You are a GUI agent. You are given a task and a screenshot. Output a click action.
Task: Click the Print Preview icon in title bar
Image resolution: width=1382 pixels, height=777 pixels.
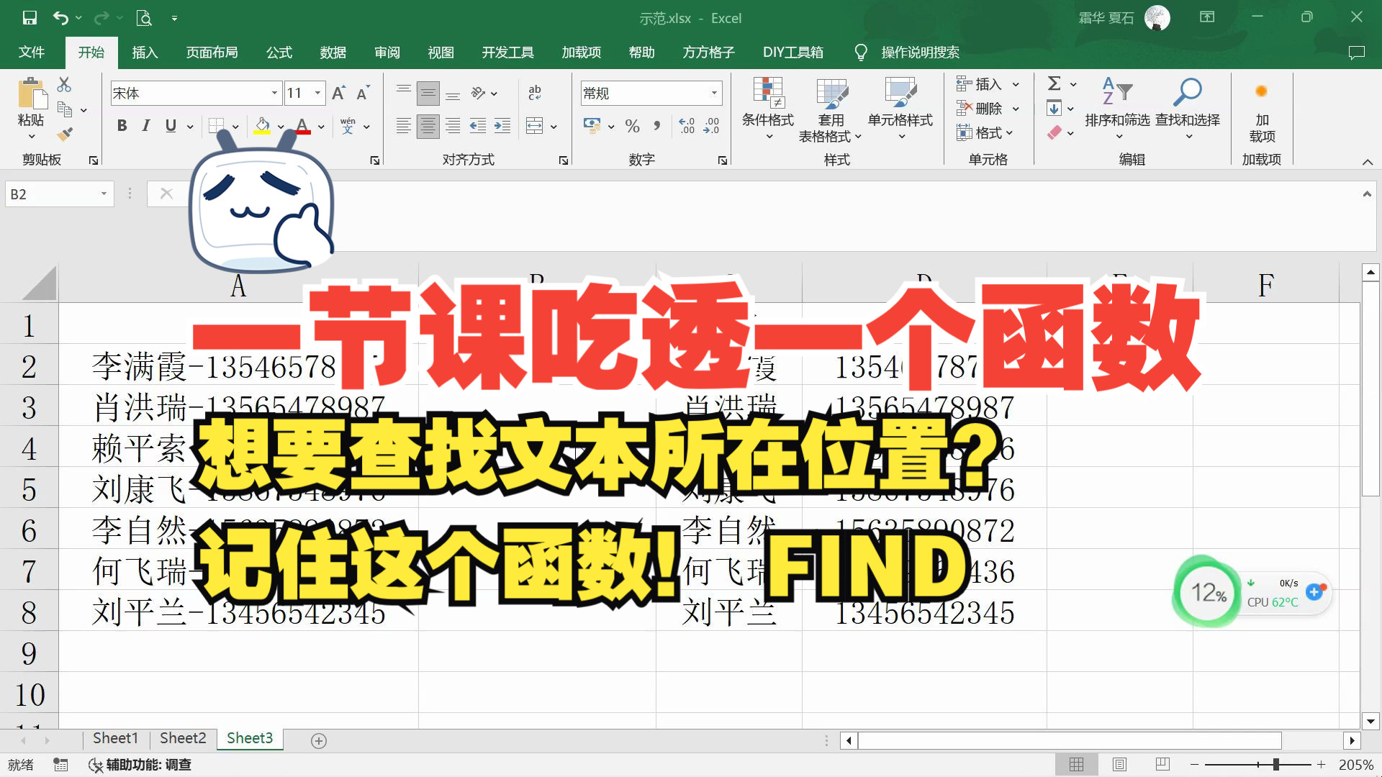(144, 18)
